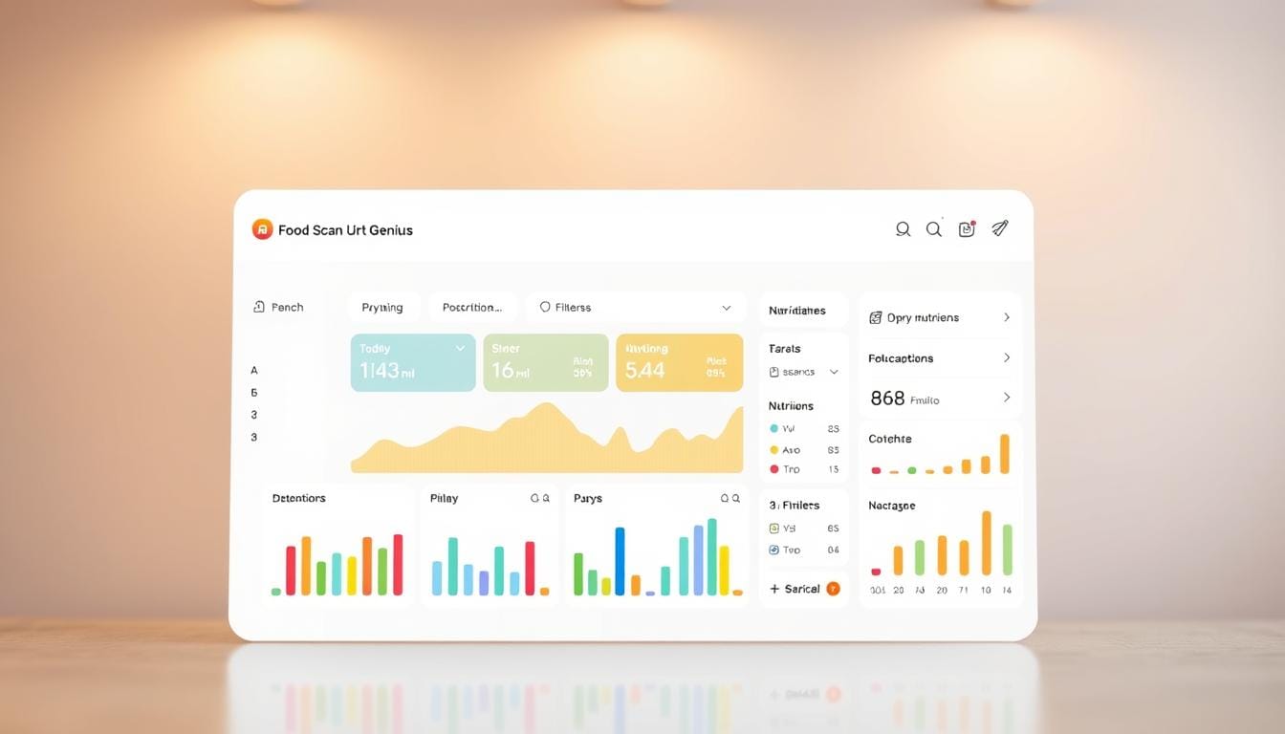The width and height of the screenshot is (1285, 734).
Task: Click the paper plane send icon
Action: point(999,228)
